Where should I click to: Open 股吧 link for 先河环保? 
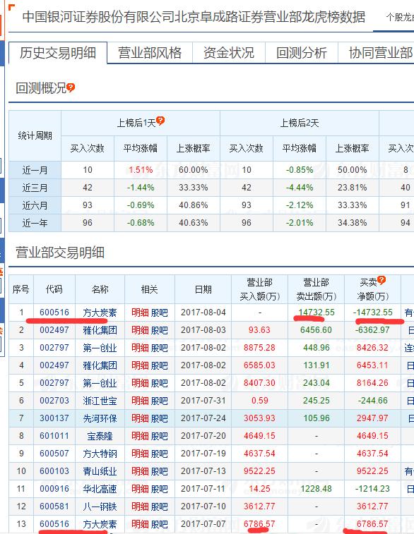159,418
